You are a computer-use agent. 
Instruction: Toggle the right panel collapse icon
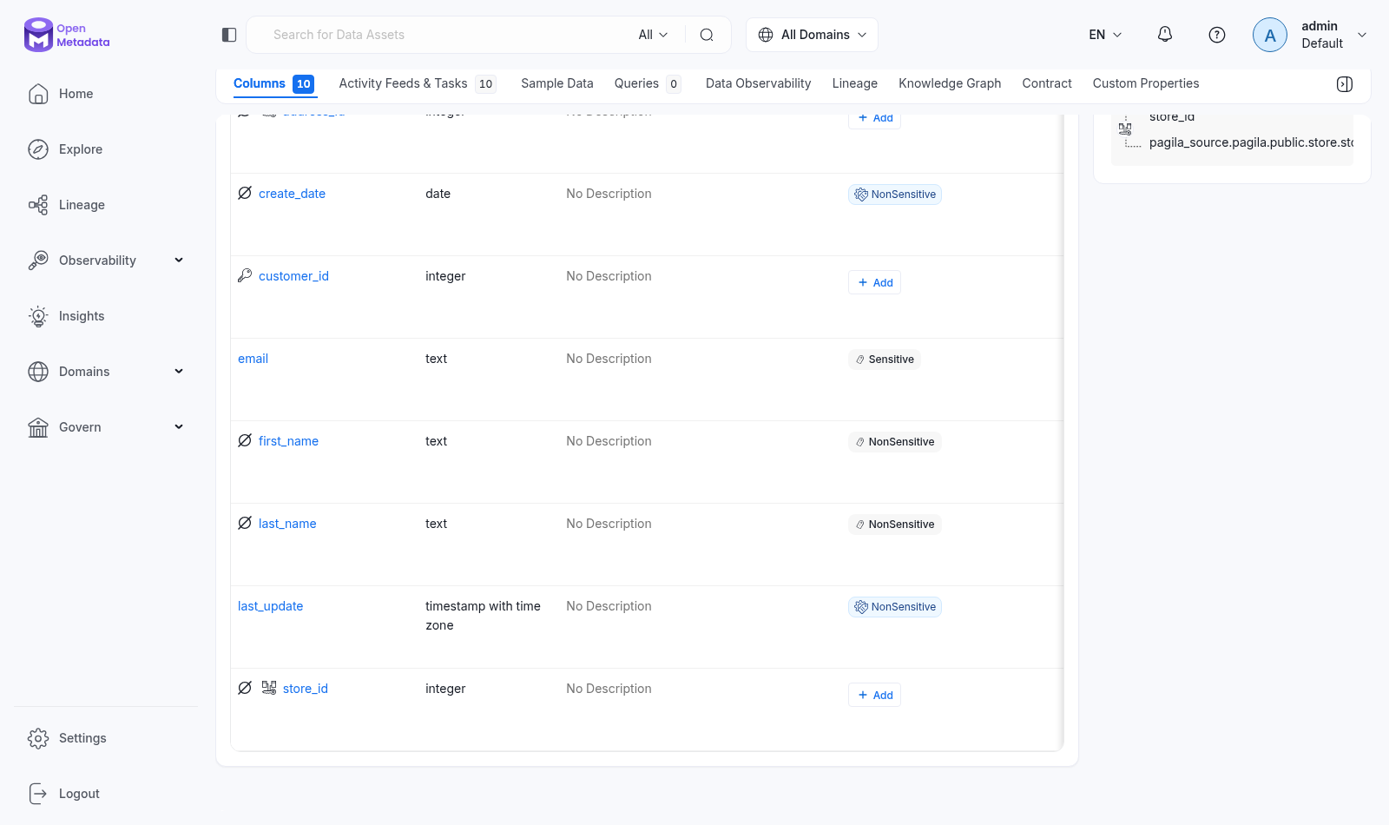[1345, 84]
